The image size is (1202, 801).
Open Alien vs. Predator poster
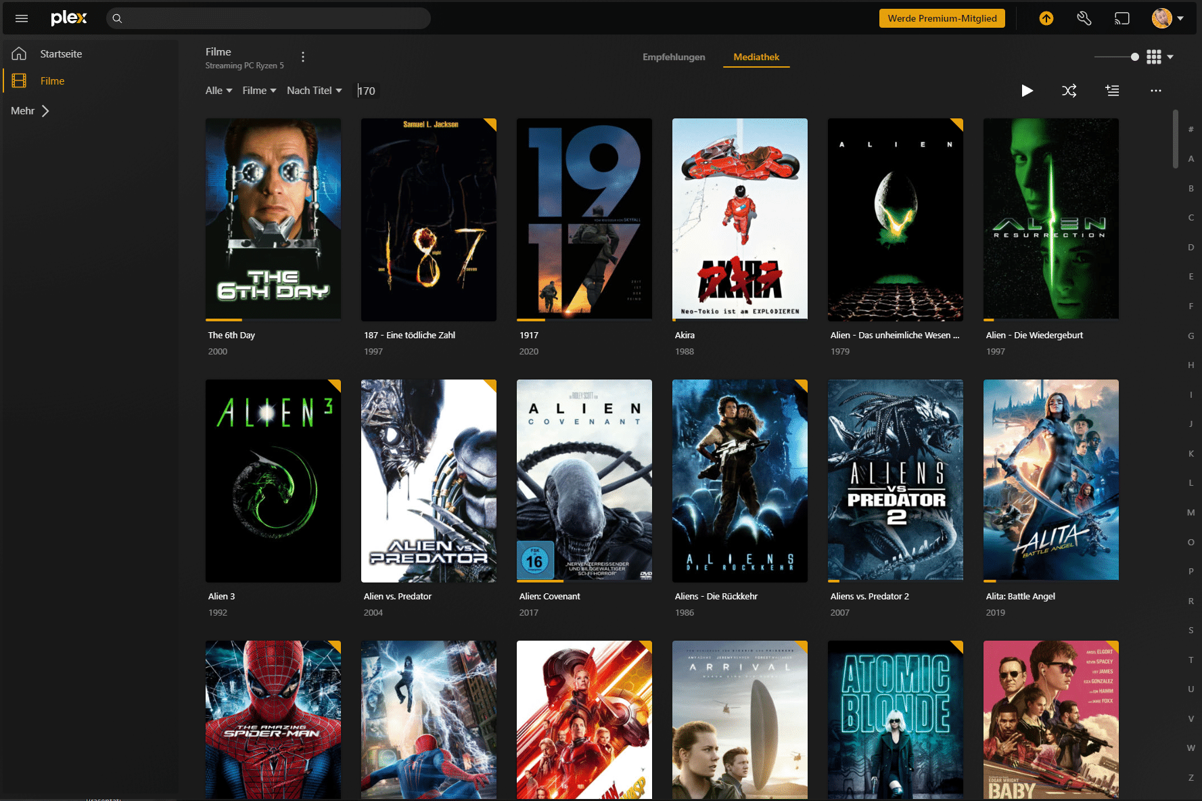[x=429, y=480]
